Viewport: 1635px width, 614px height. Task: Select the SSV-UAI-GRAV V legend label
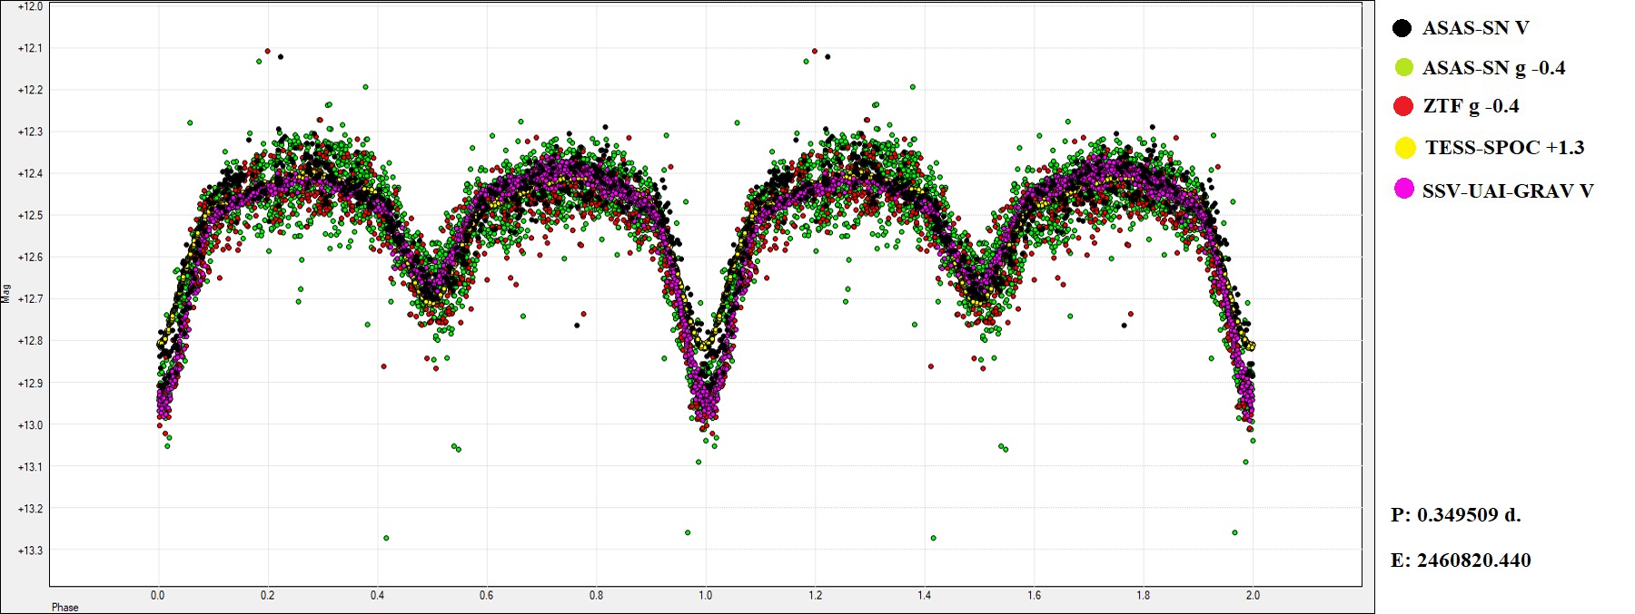(1508, 190)
